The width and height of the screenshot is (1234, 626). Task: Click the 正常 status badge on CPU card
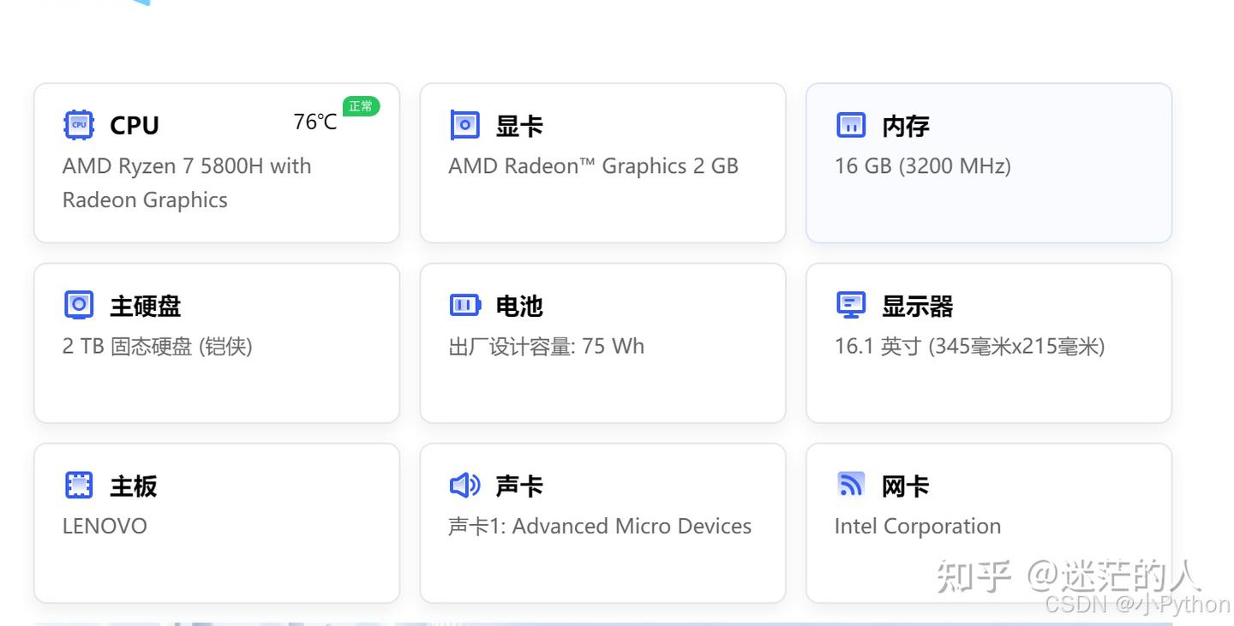361,106
